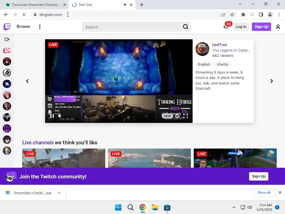
Task: Select the charity tag
Action: [x=222, y=64]
